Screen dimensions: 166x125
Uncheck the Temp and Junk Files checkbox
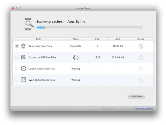[x=17, y=46]
